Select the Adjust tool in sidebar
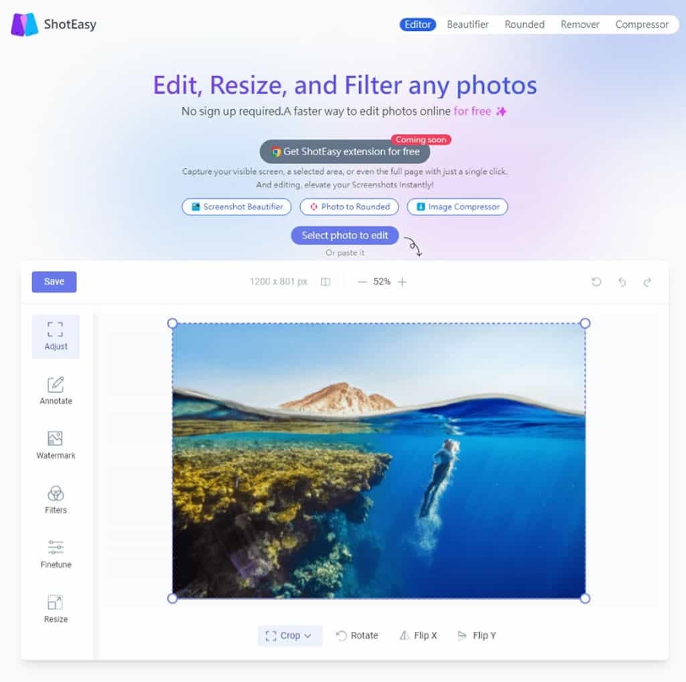 pyautogui.click(x=56, y=336)
